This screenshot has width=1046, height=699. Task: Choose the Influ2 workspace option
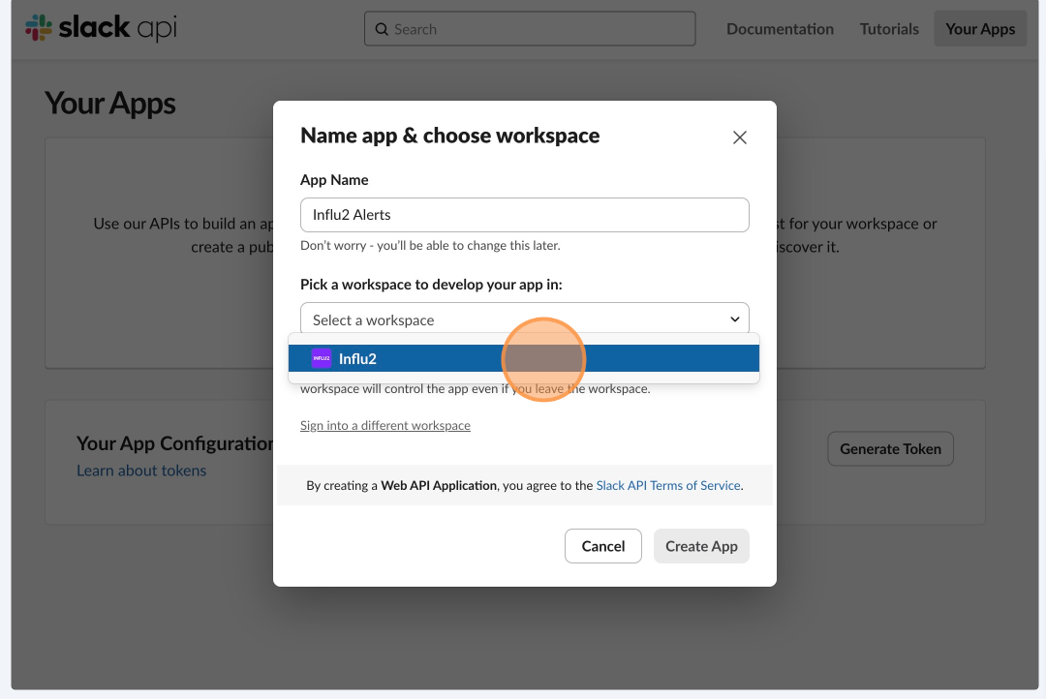(524, 358)
